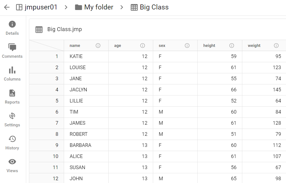Open the Columns panel
286x183 pixels.
(12, 74)
